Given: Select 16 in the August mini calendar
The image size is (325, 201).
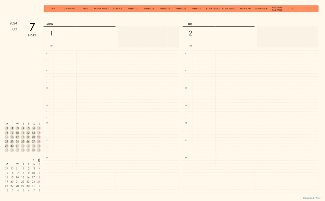Looking at the screenshot, I should click(x=28, y=177).
